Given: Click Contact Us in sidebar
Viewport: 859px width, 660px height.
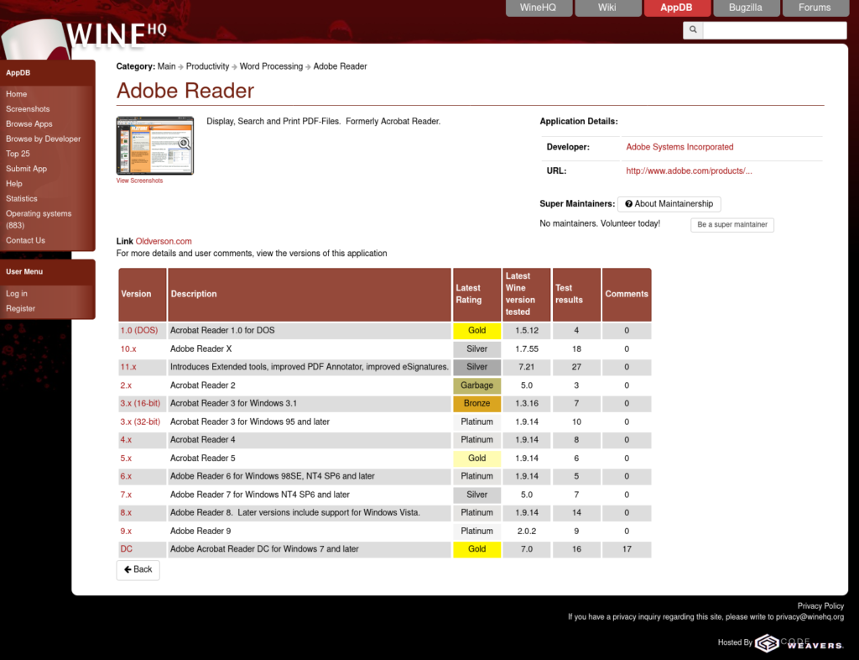Looking at the screenshot, I should (x=26, y=240).
